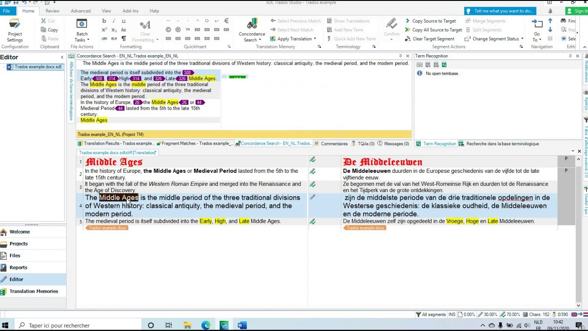Open the File menu
The image size is (588, 331).
click(6, 11)
